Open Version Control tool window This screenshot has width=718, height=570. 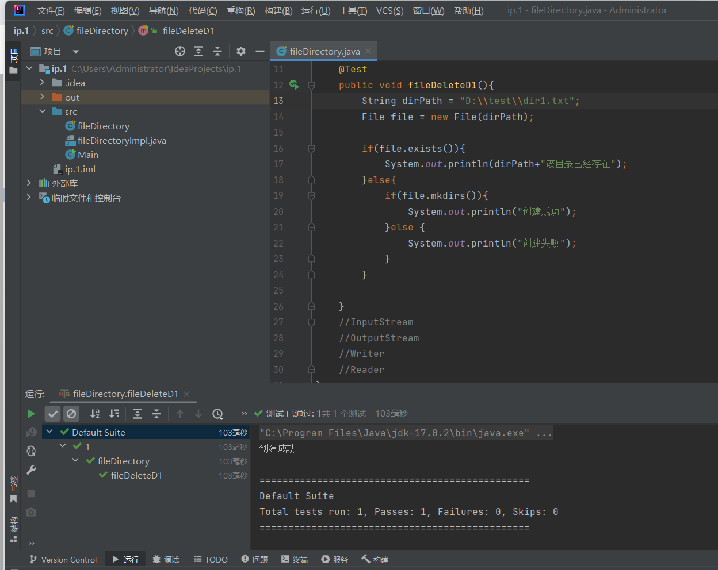pos(63,560)
